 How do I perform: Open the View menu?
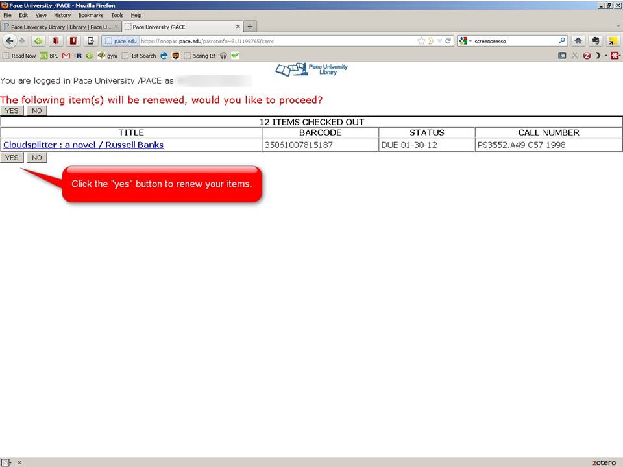point(41,15)
